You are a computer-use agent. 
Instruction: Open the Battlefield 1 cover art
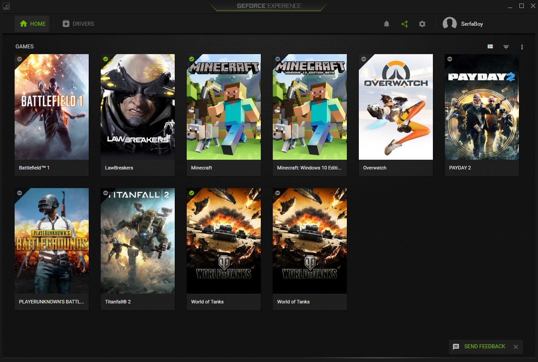[52, 107]
